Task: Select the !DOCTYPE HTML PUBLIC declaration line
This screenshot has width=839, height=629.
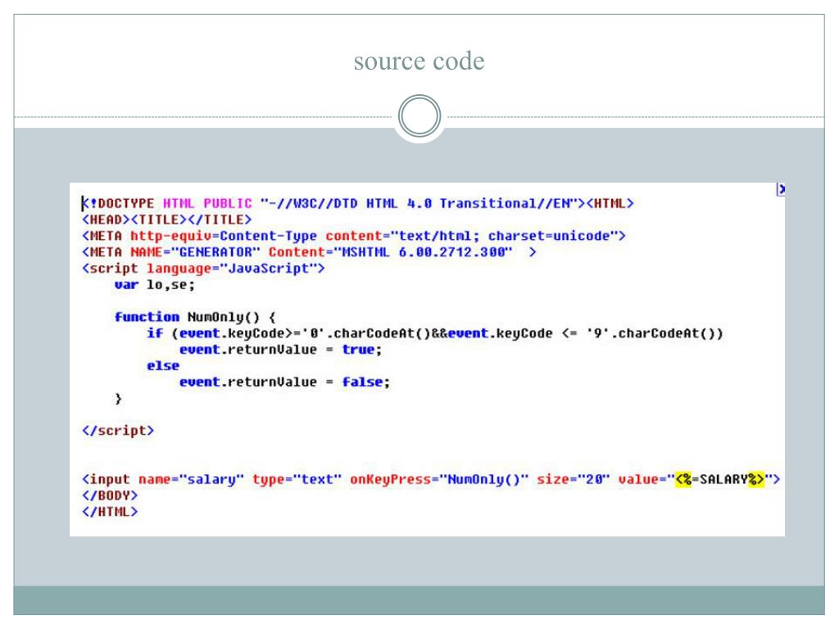Action: tap(357, 203)
